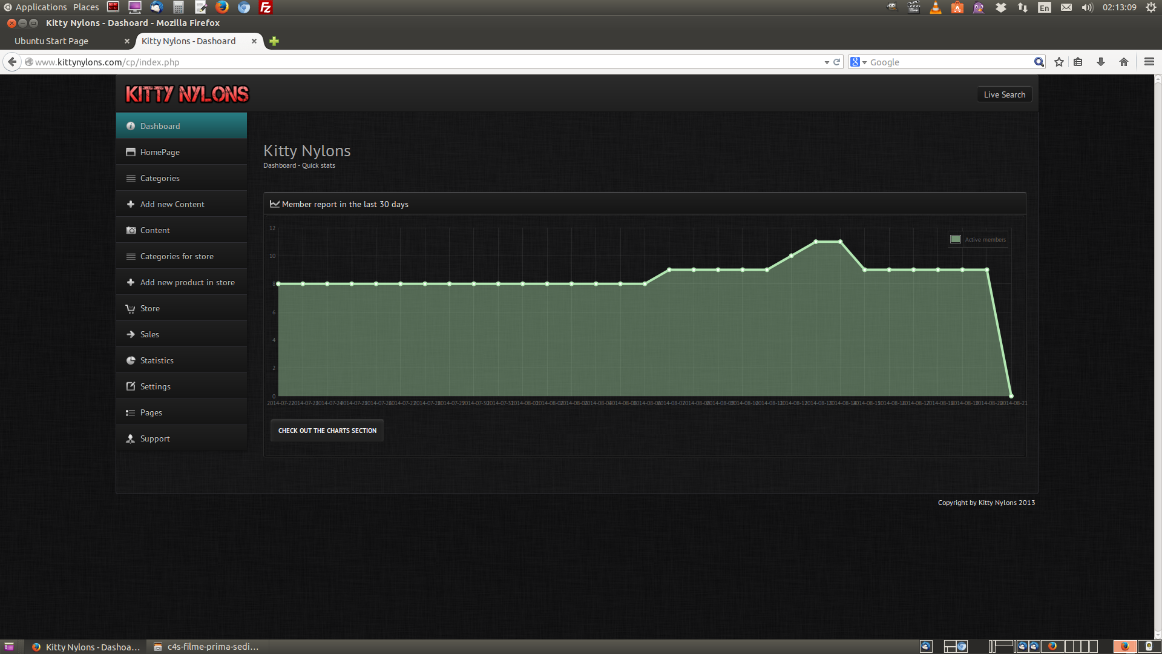Click the clock showing 02:13:09
The width and height of the screenshot is (1162, 654).
pyautogui.click(x=1119, y=7)
